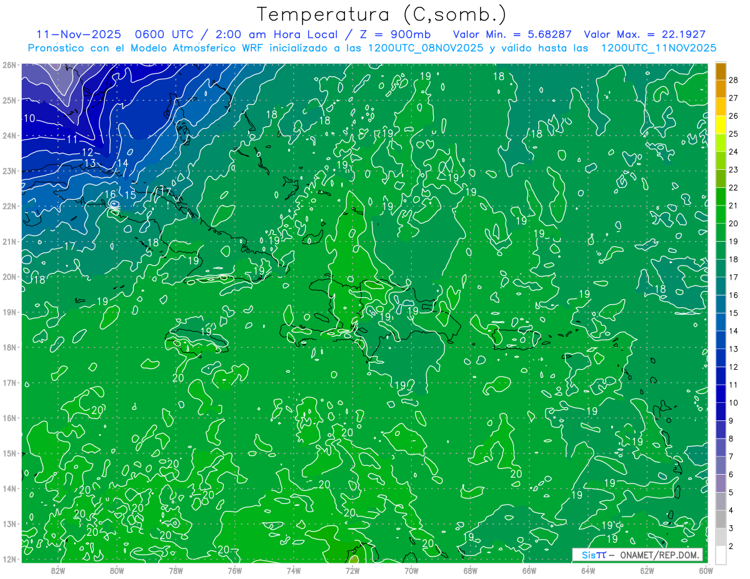Click latitude axis label "17N"
750x579 pixels.
click(x=9, y=382)
